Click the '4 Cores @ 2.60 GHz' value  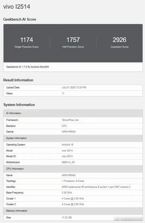[x=73, y=204]
